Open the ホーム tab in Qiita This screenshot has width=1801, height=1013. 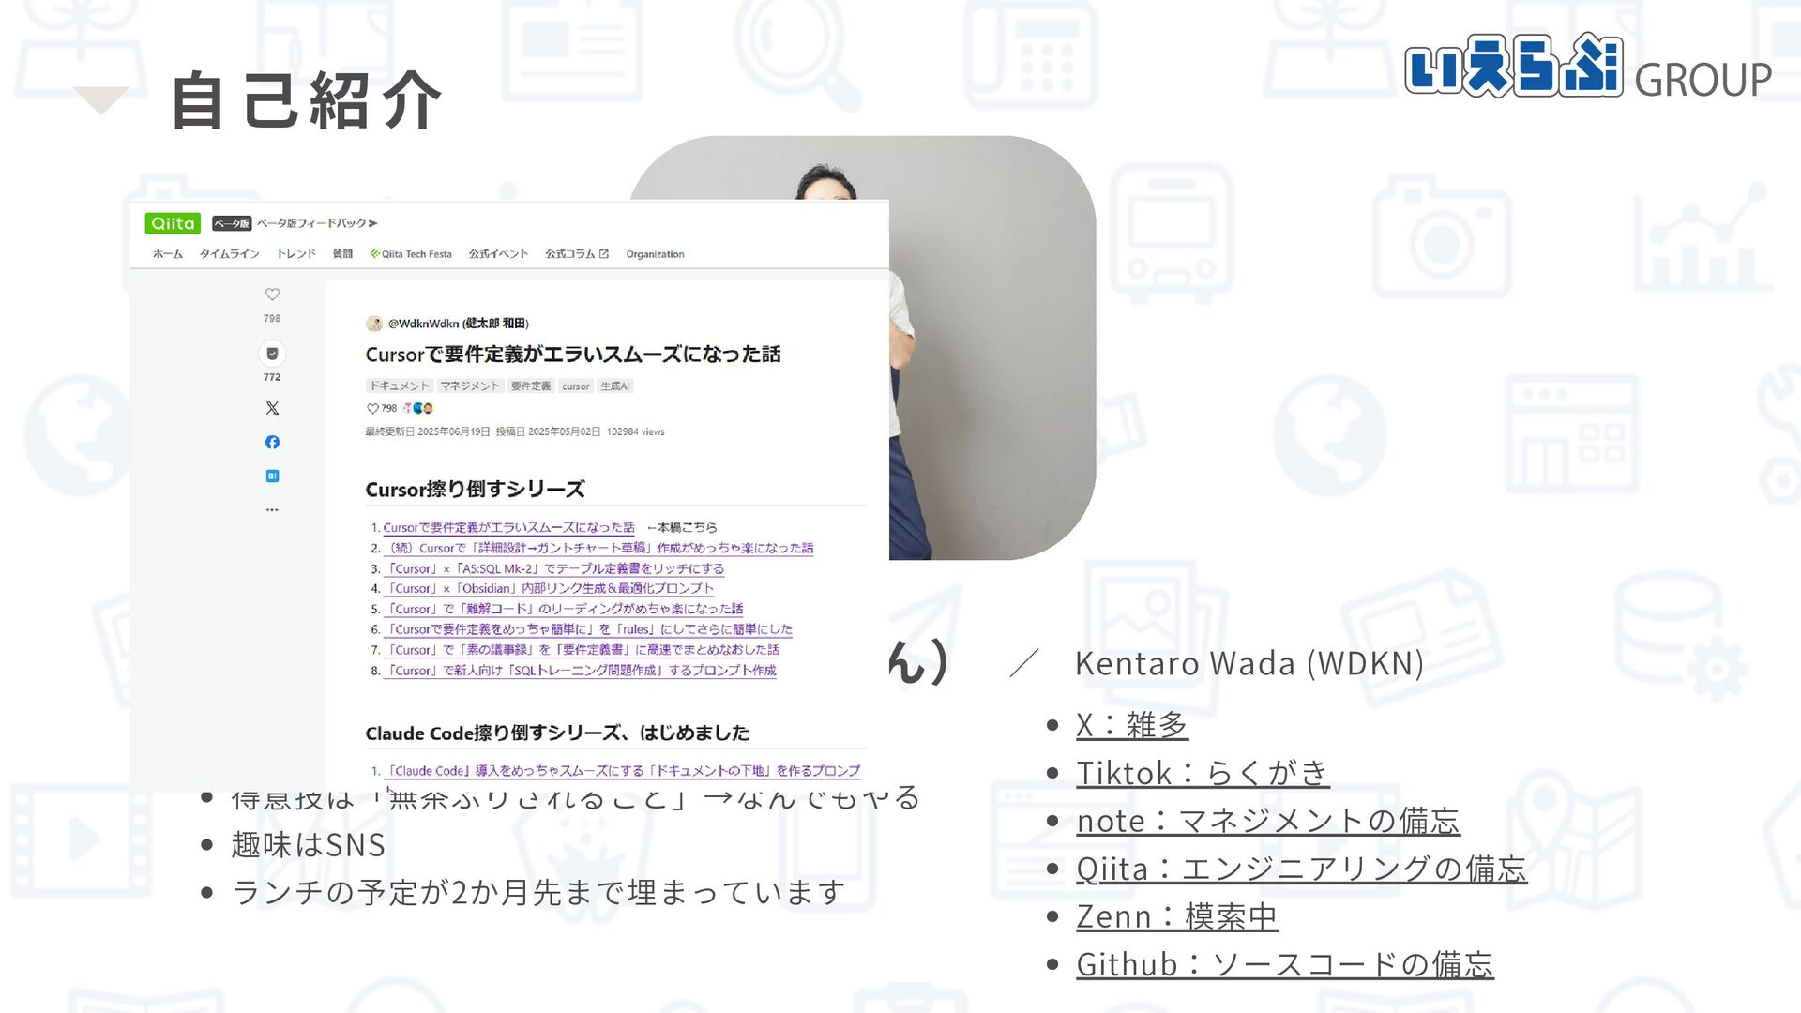point(168,254)
